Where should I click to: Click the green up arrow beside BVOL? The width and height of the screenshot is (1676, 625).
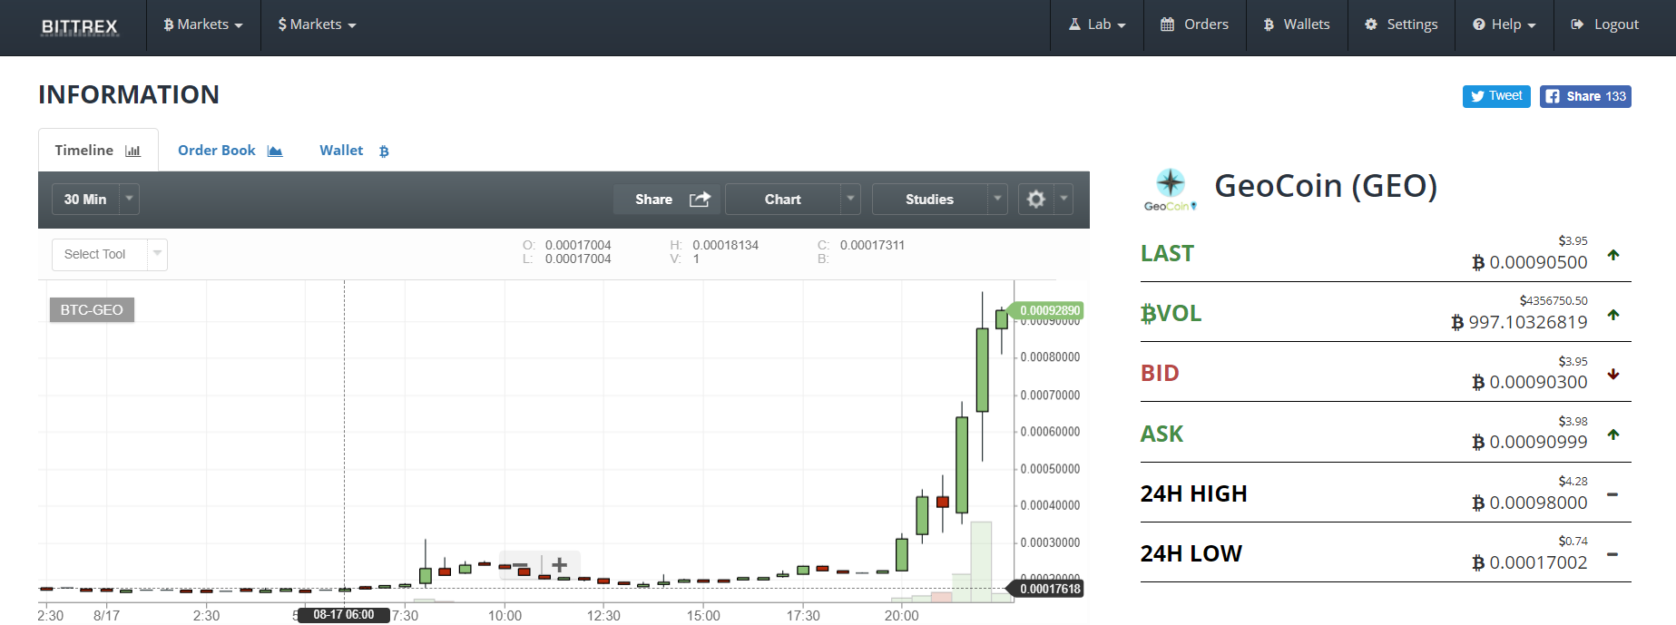pos(1613,315)
